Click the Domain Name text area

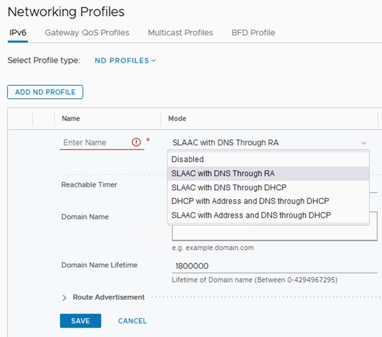point(273,234)
